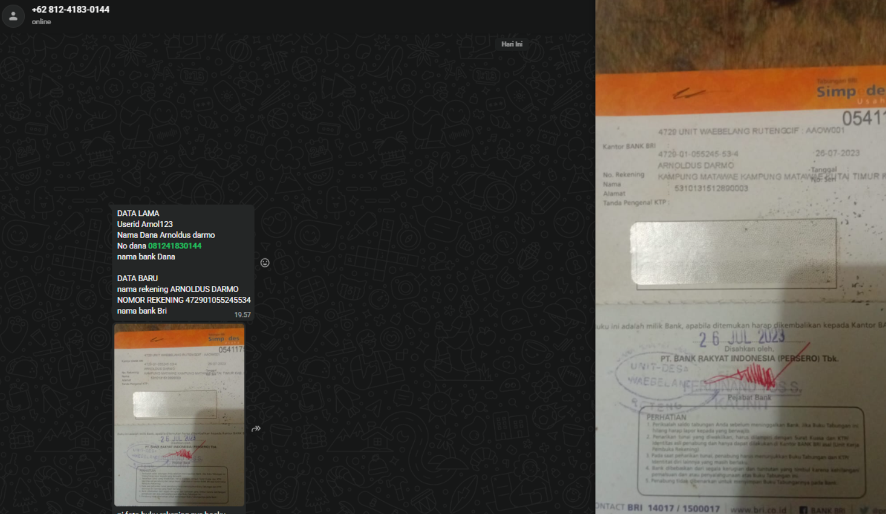
Task: Click the "nama rekening ARNOLDUS DARMO" line
Action: [178, 289]
